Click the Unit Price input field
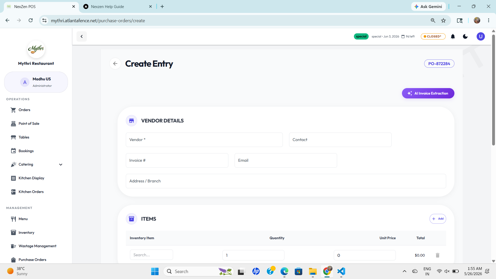This screenshot has height=279, width=496. tap(365, 255)
